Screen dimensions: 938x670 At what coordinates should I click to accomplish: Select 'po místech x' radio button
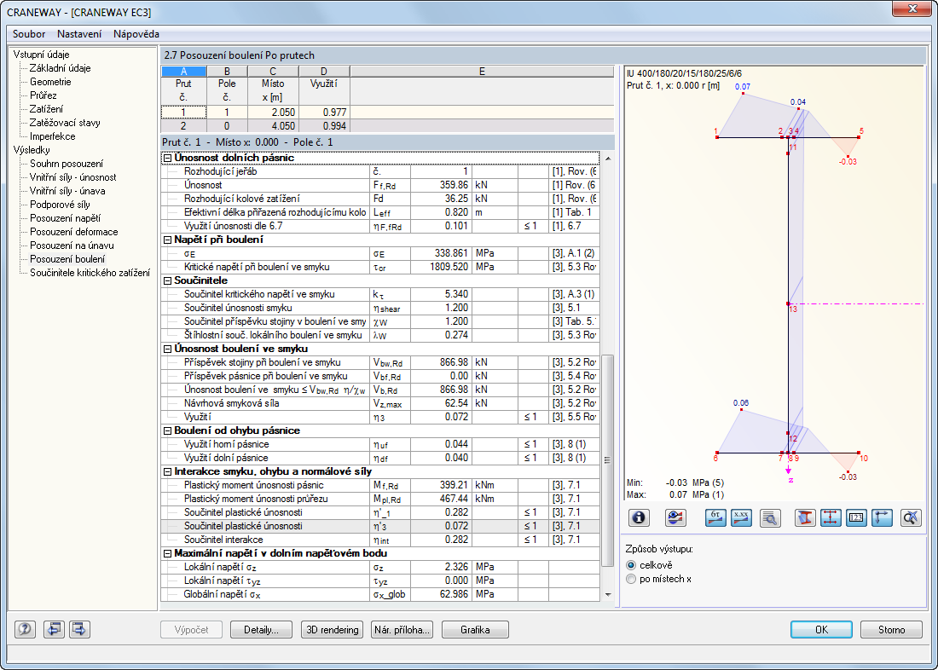[x=632, y=580]
